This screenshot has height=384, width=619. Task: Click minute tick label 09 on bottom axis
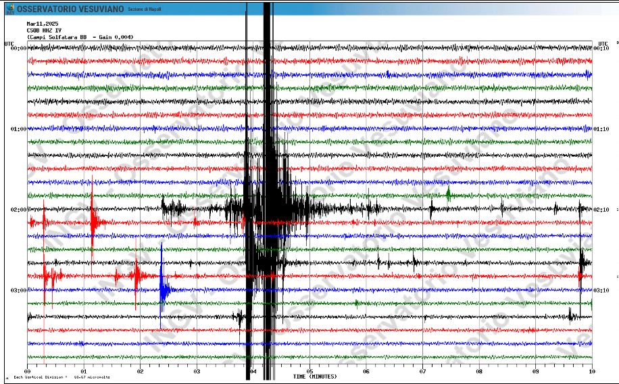coord(536,371)
